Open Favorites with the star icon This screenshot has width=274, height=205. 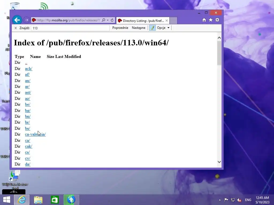[x=211, y=20]
